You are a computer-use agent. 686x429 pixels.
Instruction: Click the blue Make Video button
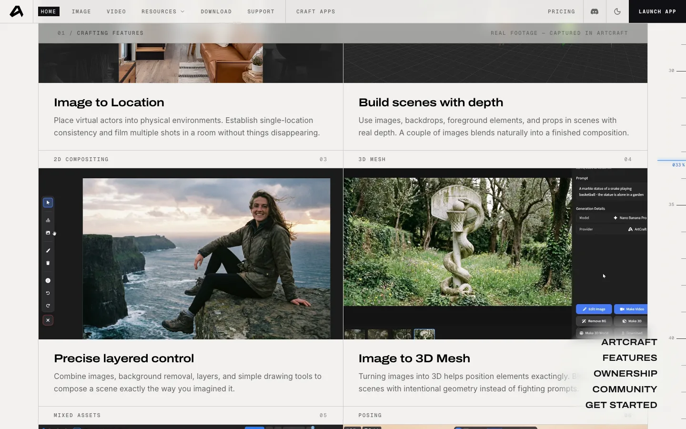[x=631, y=309]
